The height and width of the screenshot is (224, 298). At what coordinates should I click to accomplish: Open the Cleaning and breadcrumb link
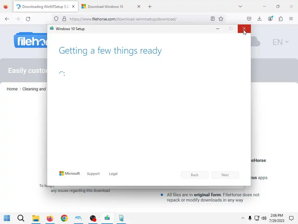(x=34, y=89)
